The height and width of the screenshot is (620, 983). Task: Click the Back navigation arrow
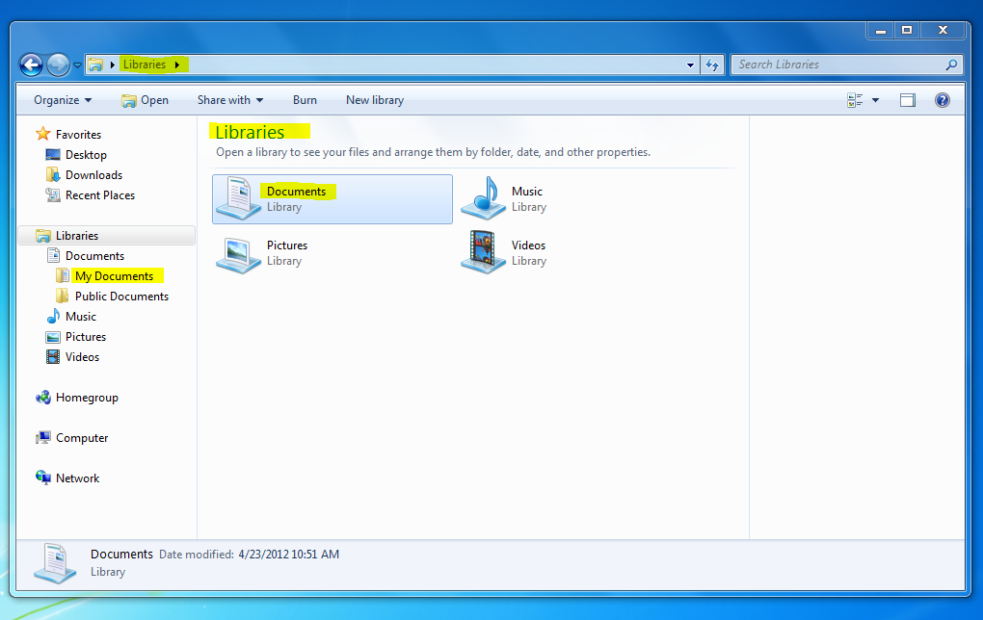tap(31, 65)
